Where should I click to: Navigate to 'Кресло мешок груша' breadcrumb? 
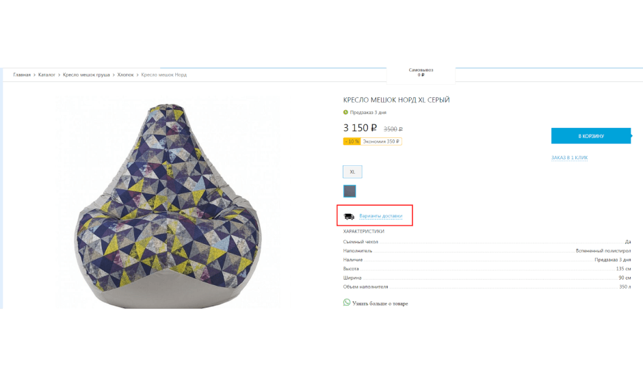[86, 75]
